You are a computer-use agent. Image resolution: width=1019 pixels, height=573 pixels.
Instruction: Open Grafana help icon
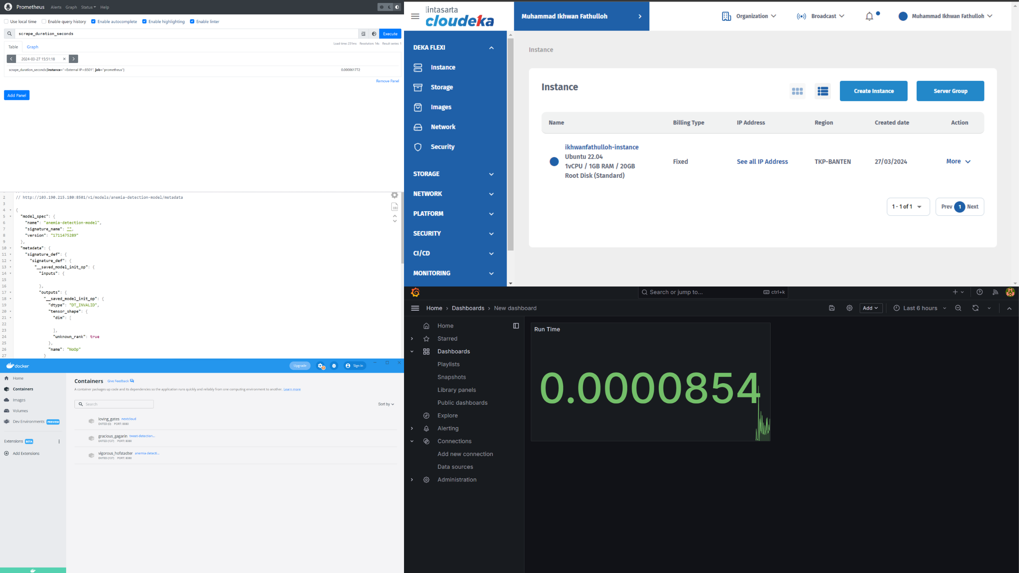tap(980, 292)
